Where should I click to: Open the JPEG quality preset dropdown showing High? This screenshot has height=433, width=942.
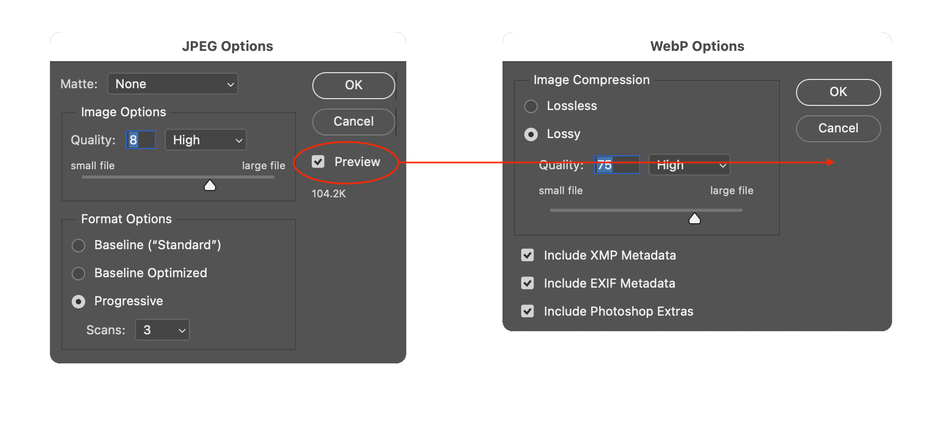pyautogui.click(x=205, y=140)
